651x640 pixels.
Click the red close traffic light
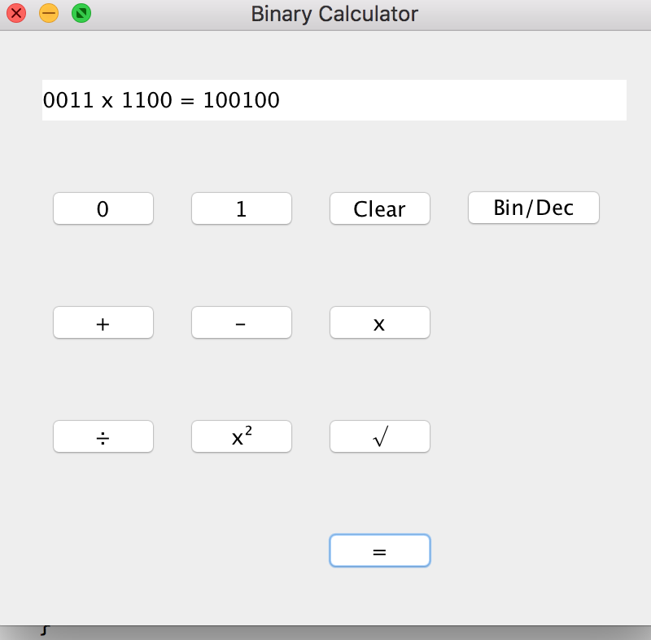click(15, 14)
